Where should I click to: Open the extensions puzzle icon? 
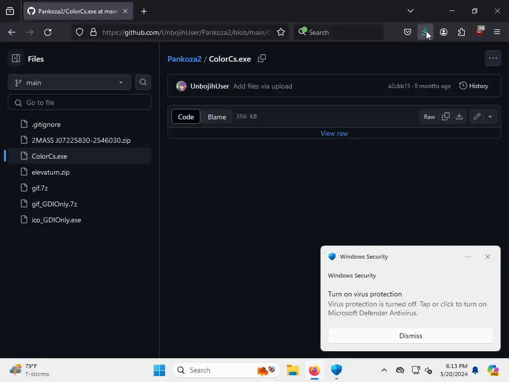pos(461,32)
